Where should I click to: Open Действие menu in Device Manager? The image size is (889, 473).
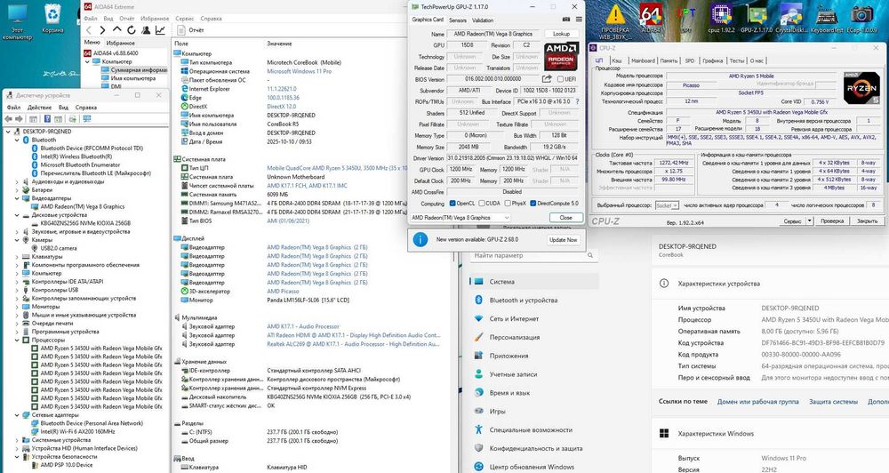point(39,108)
